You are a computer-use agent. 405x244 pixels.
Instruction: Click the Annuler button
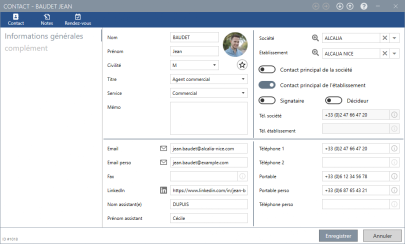coord(382,235)
